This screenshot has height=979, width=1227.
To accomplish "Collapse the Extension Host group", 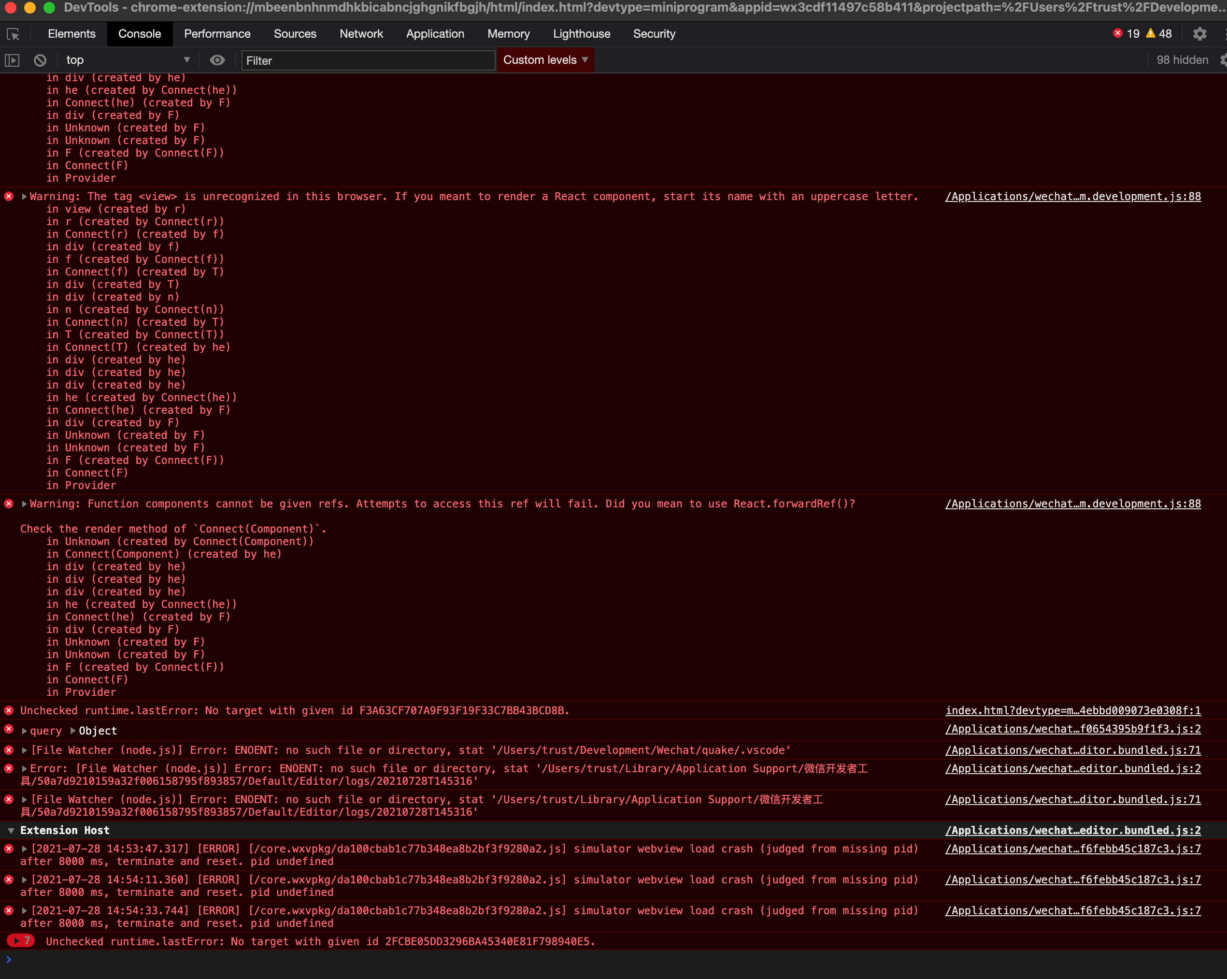I will 11,831.
